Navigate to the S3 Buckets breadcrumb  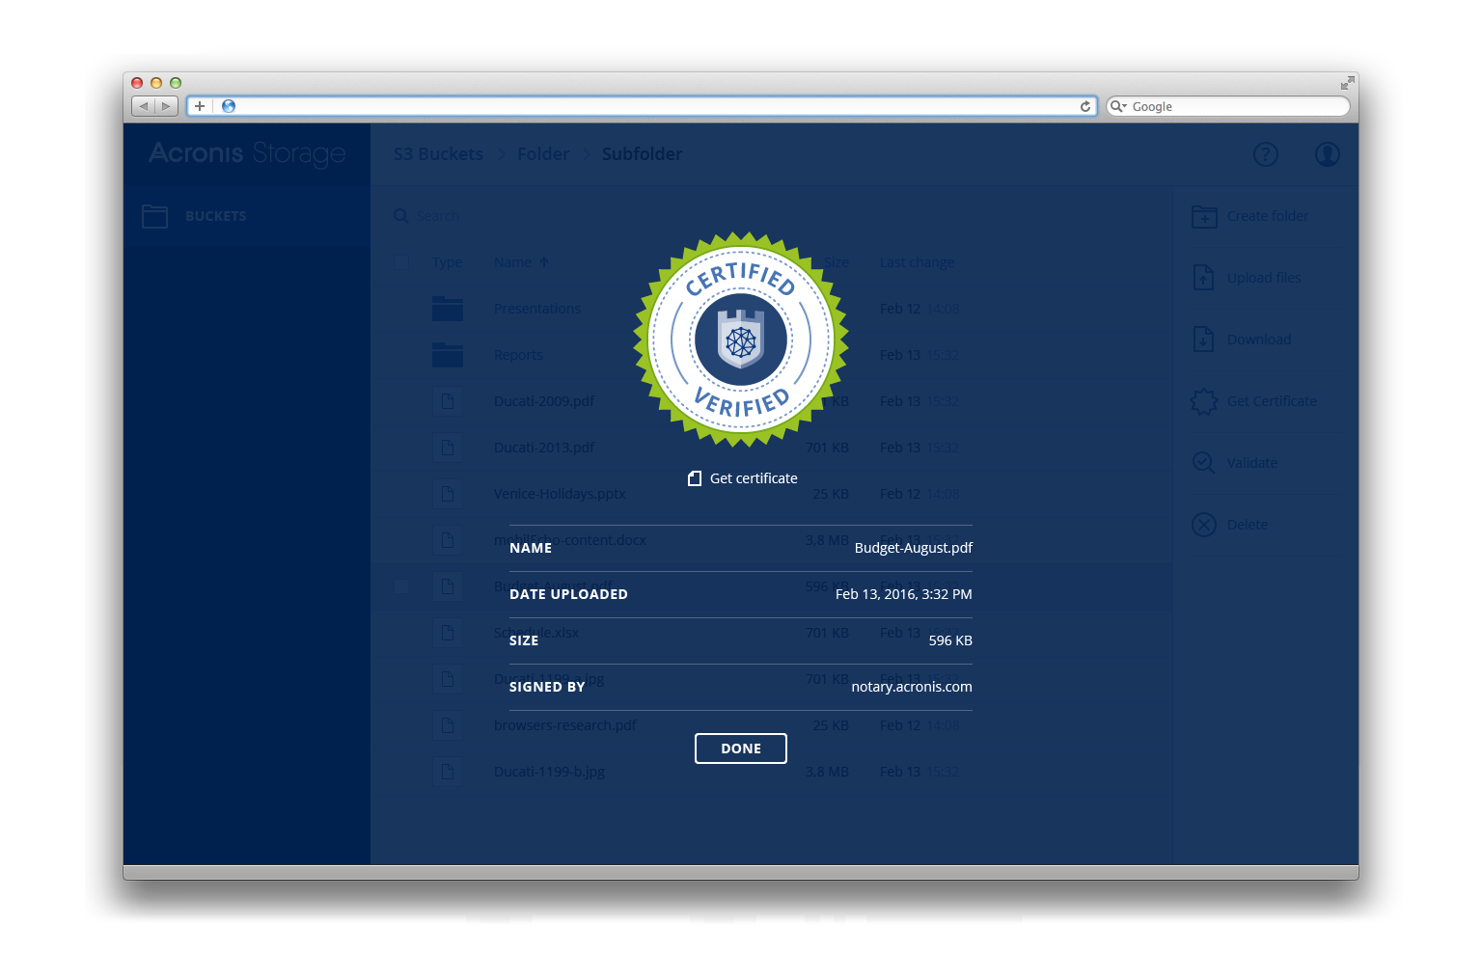click(438, 154)
